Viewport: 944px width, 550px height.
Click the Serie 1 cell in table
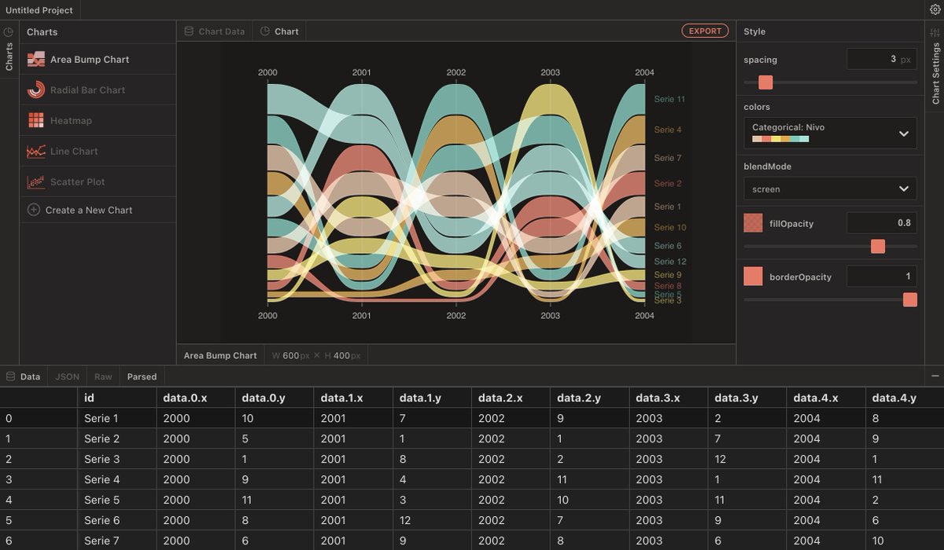point(117,418)
